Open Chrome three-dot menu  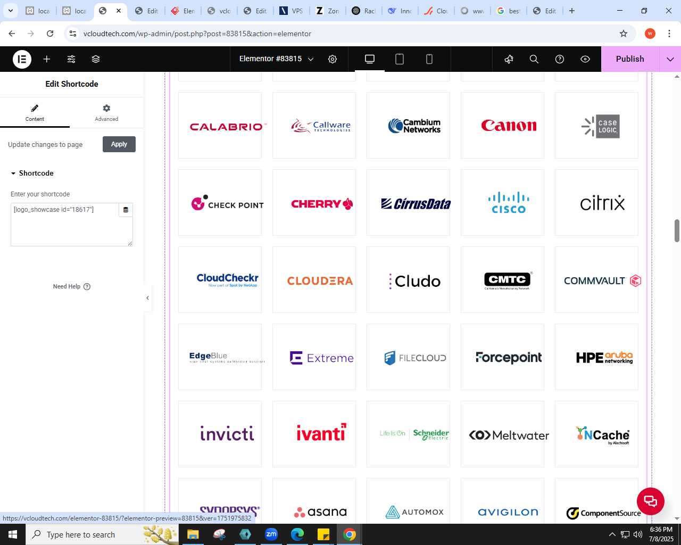coord(669,34)
